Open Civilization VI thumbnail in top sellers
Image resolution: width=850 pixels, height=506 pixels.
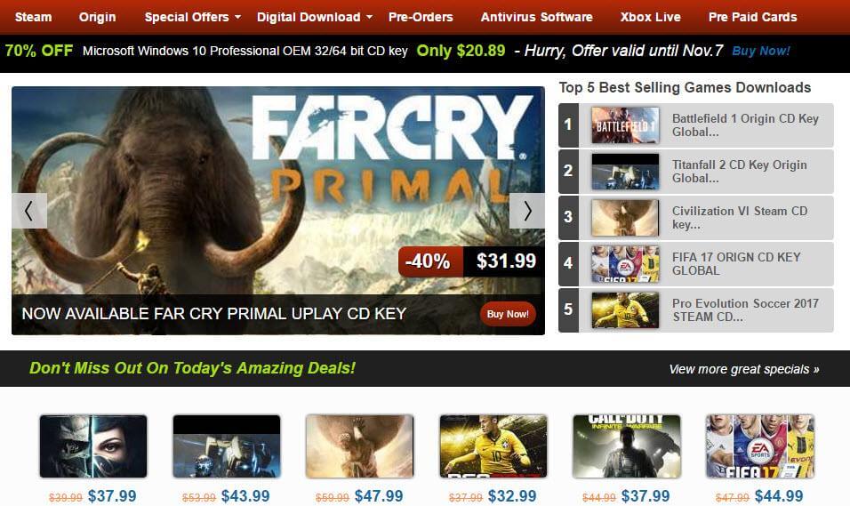click(x=625, y=218)
